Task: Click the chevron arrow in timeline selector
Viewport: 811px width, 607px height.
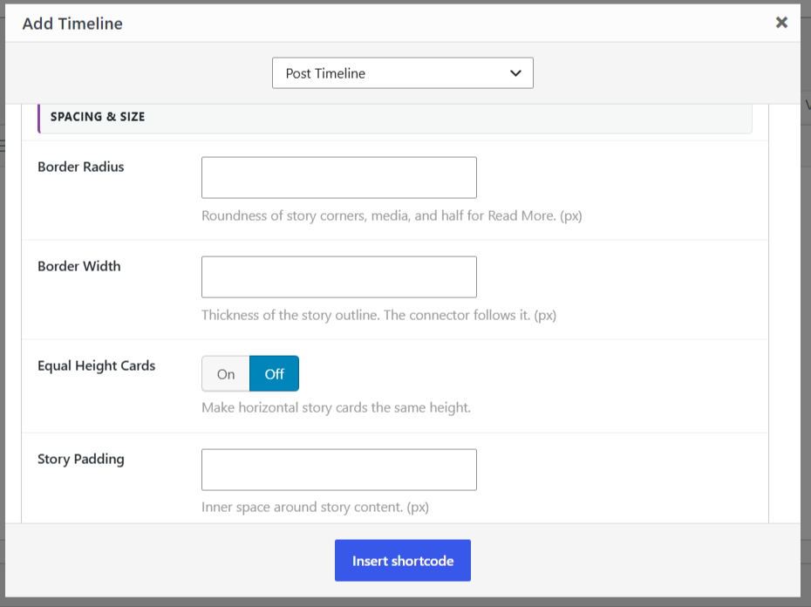Action: coord(515,73)
